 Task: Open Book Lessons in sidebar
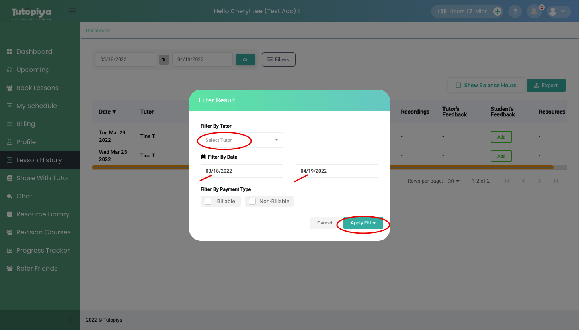[x=37, y=88]
